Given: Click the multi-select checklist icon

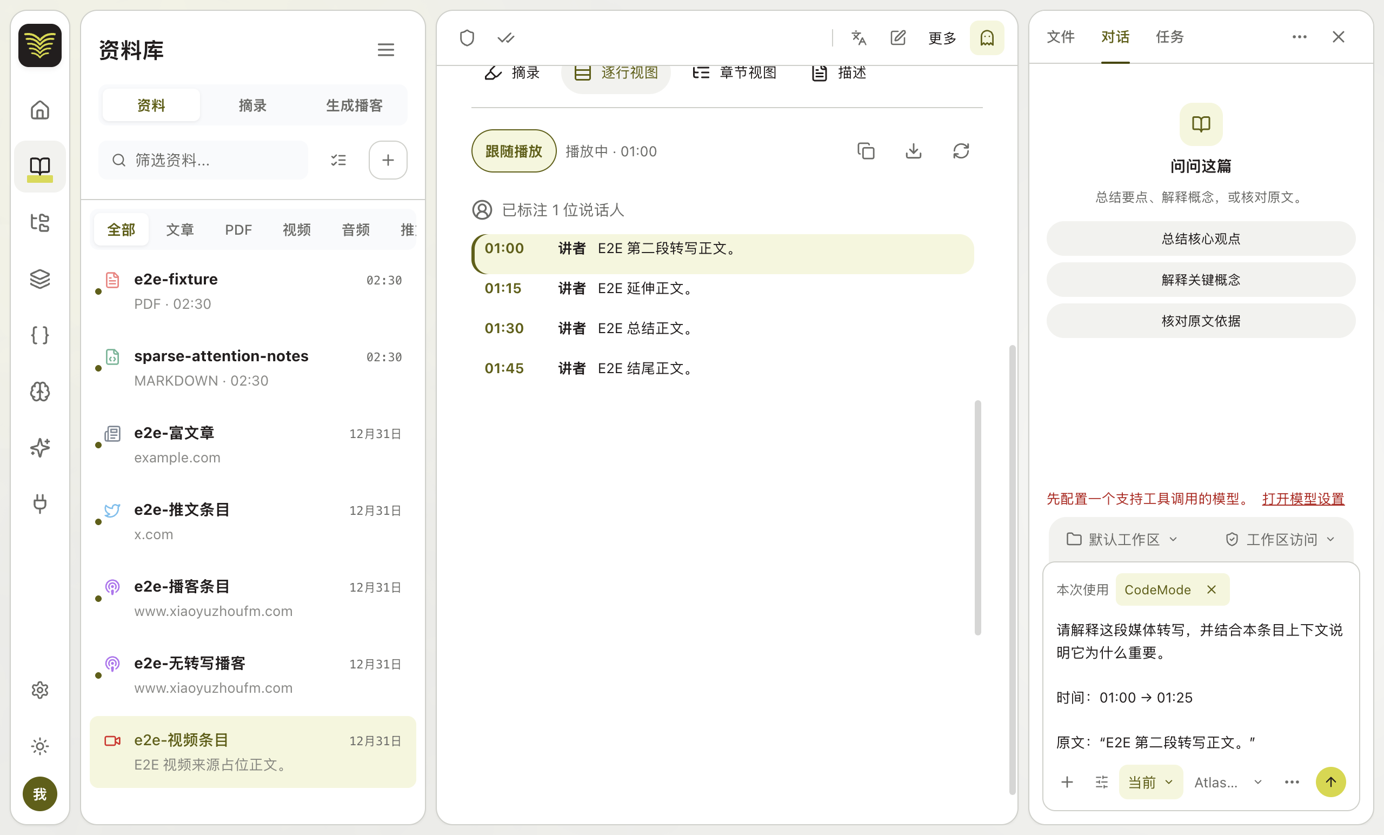Looking at the screenshot, I should 338,160.
